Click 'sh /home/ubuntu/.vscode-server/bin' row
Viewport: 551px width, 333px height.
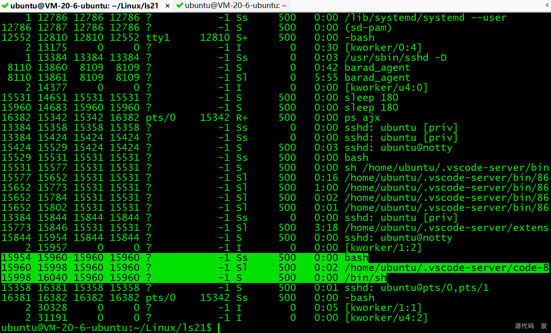tap(275, 168)
